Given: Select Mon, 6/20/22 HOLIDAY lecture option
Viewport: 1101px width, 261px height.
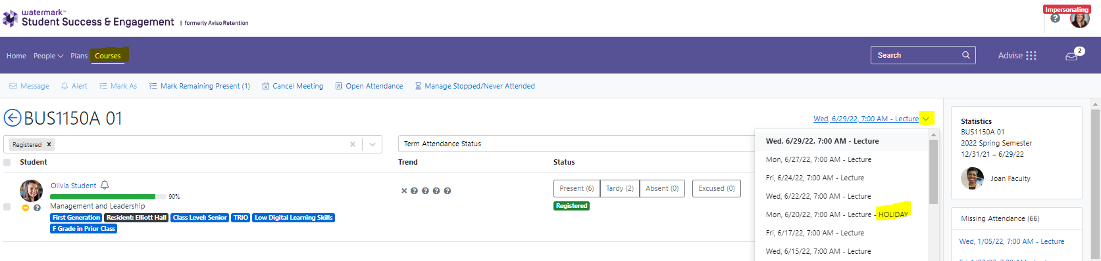Looking at the screenshot, I should tap(842, 214).
